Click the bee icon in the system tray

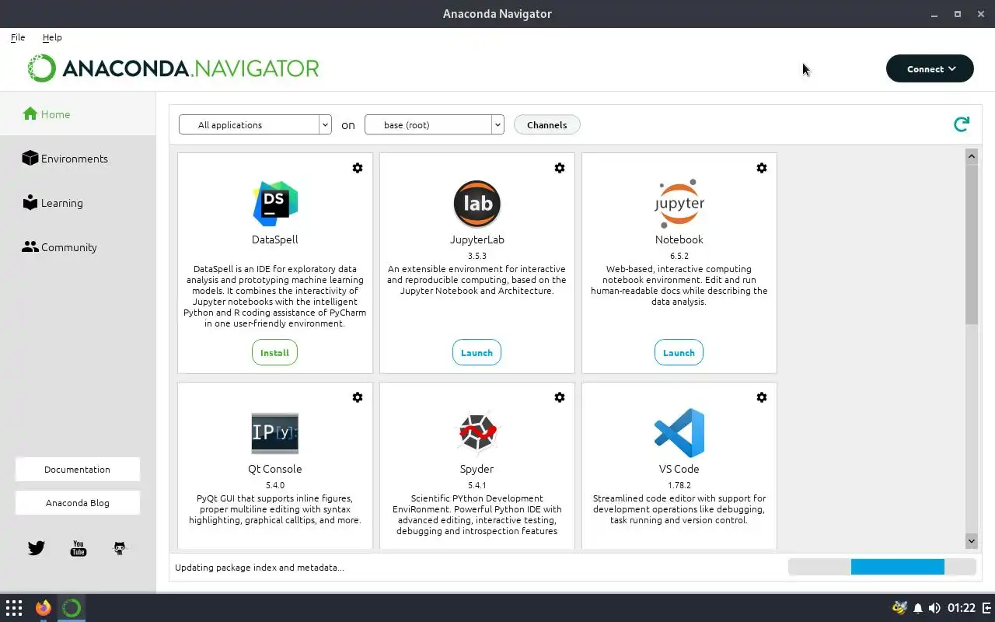tap(900, 608)
